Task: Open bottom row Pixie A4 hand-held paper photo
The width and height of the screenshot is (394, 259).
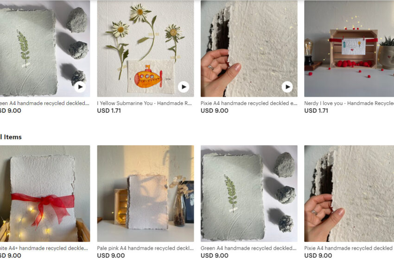Action: 349,194
